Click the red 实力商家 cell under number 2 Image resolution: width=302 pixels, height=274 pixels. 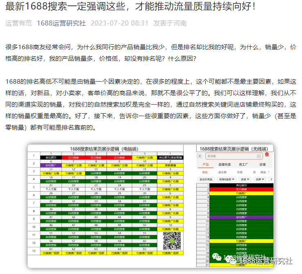click(x=73, y=158)
